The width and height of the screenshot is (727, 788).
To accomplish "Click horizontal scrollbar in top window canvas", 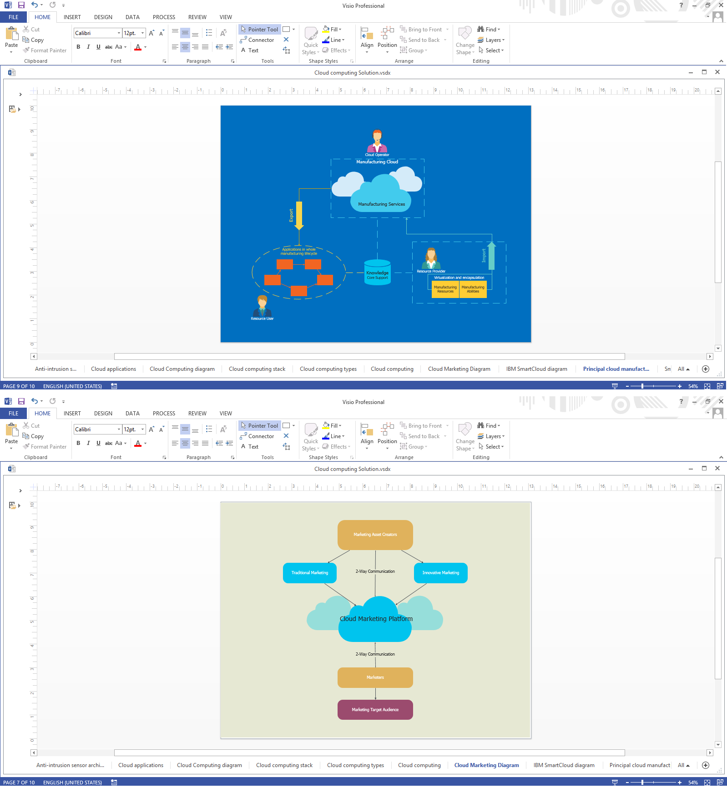I will click(369, 357).
